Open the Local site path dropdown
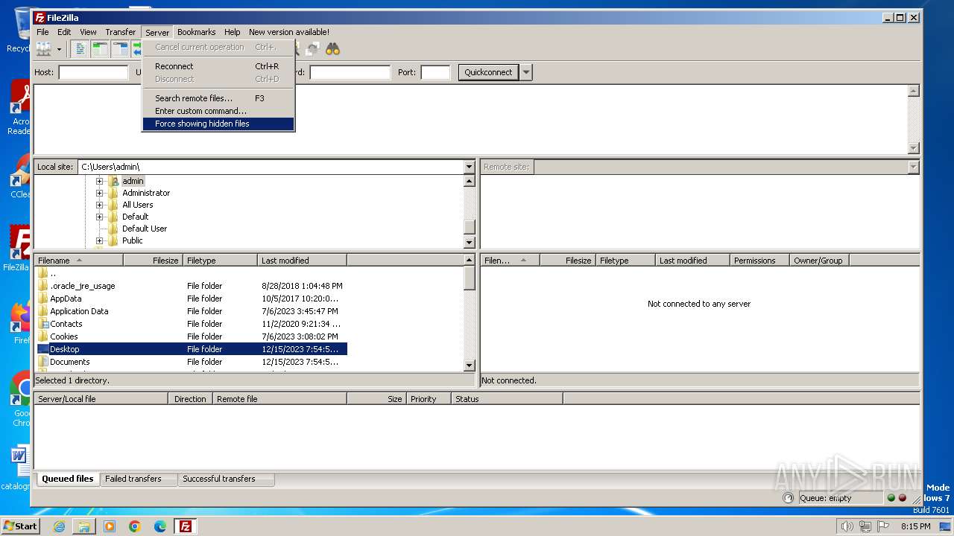This screenshot has height=536, width=954. click(x=469, y=167)
